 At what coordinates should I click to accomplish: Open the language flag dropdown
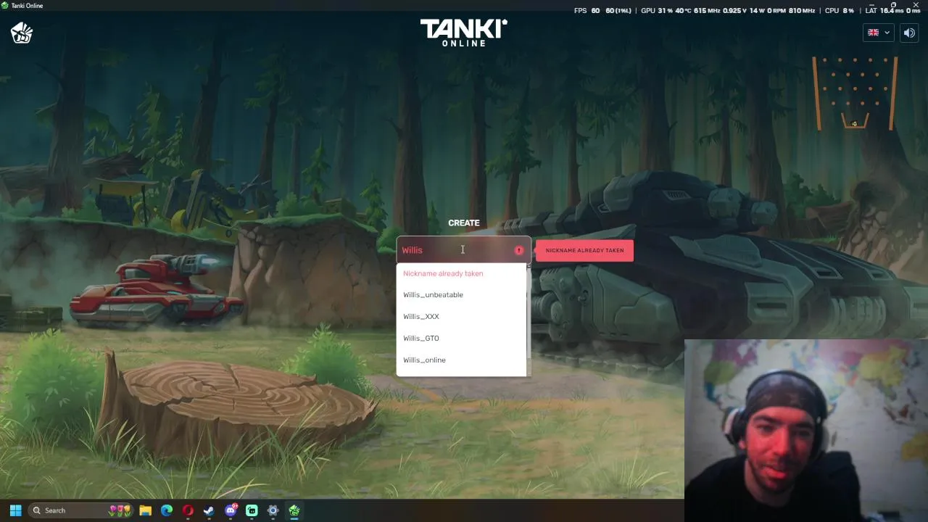coord(879,33)
